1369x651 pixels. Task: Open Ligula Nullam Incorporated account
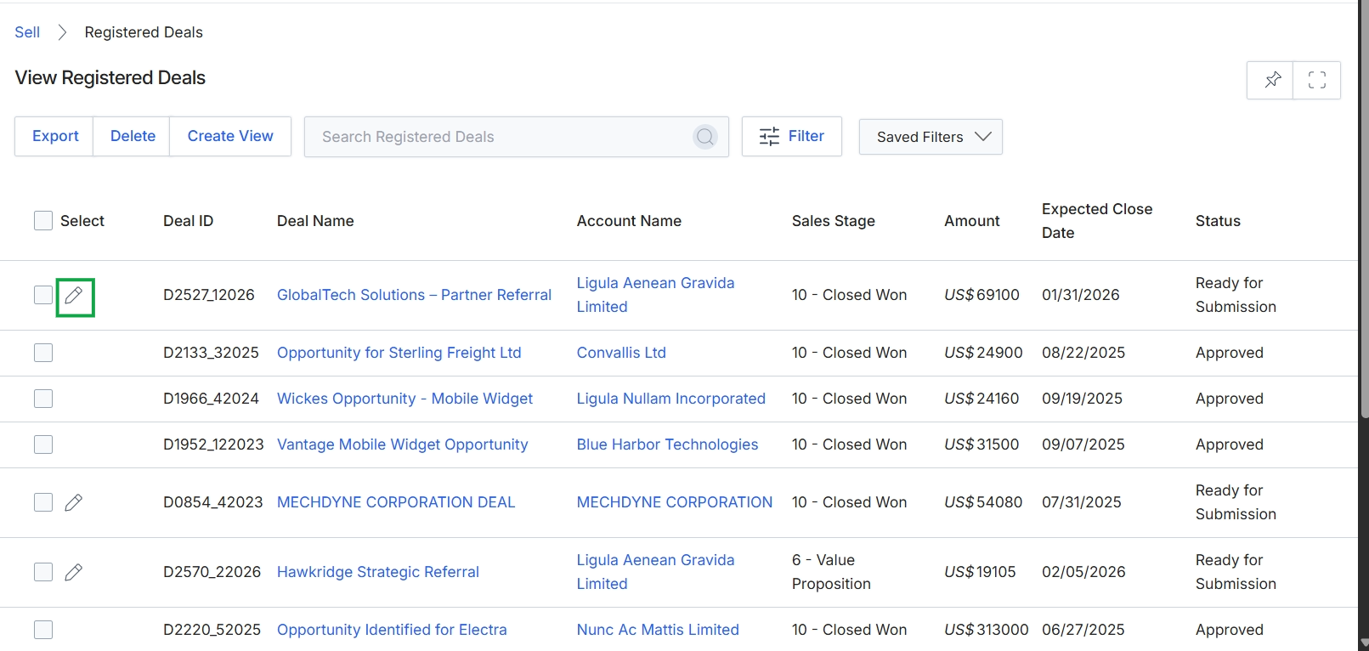(x=671, y=399)
